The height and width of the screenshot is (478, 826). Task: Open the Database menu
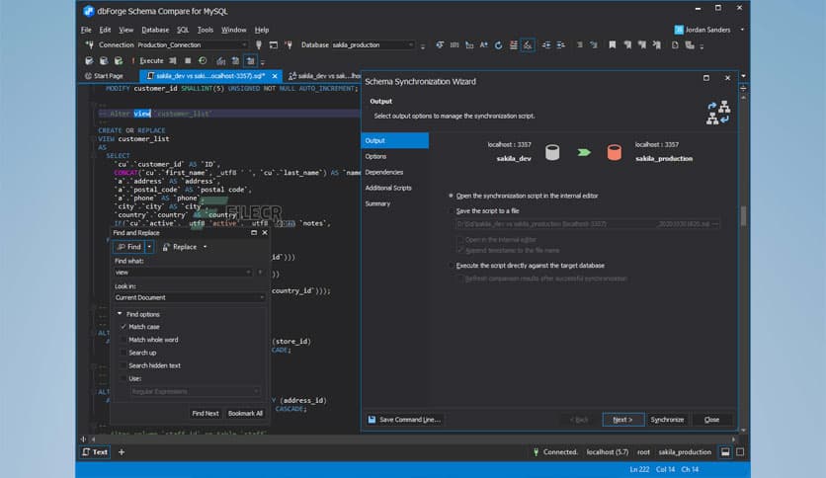coord(155,30)
